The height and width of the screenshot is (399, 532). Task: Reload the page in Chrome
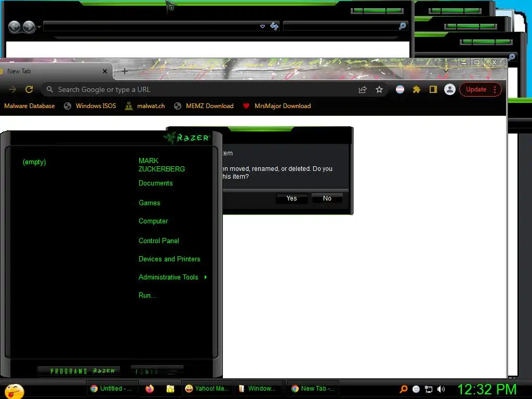[x=29, y=89]
